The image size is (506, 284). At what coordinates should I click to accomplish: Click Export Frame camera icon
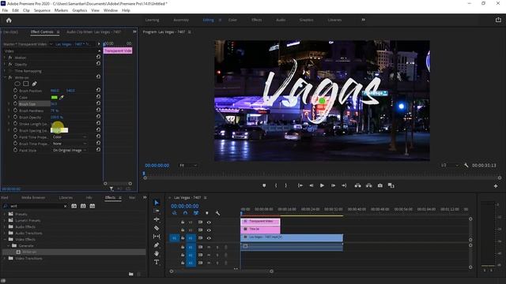(x=380, y=185)
